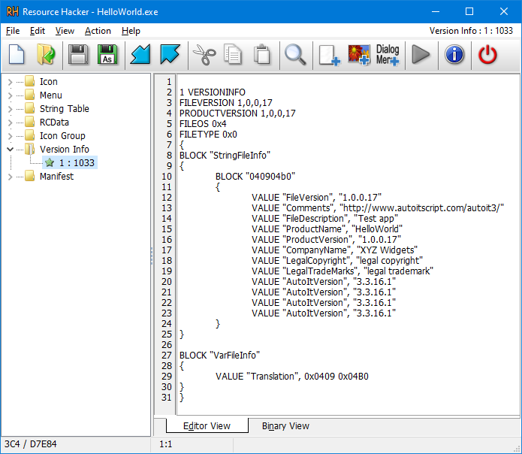Click the Copy pages icon
The height and width of the screenshot is (454, 522).
point(233,54)
